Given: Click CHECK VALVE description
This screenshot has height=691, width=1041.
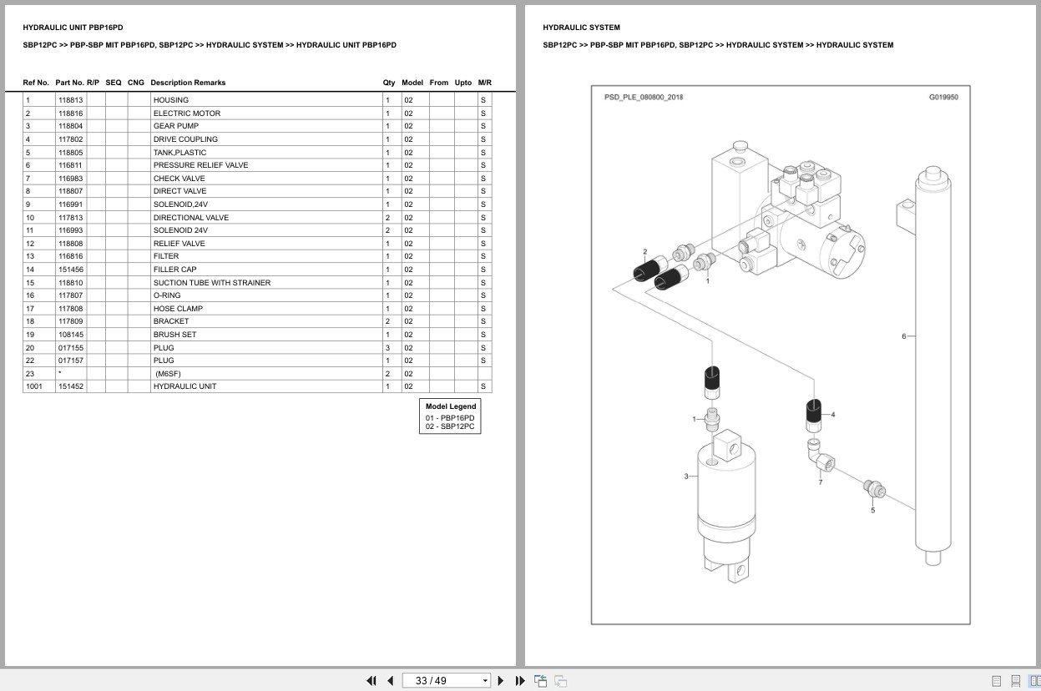Looking at the screenshot, I should (x=179, y=179).
